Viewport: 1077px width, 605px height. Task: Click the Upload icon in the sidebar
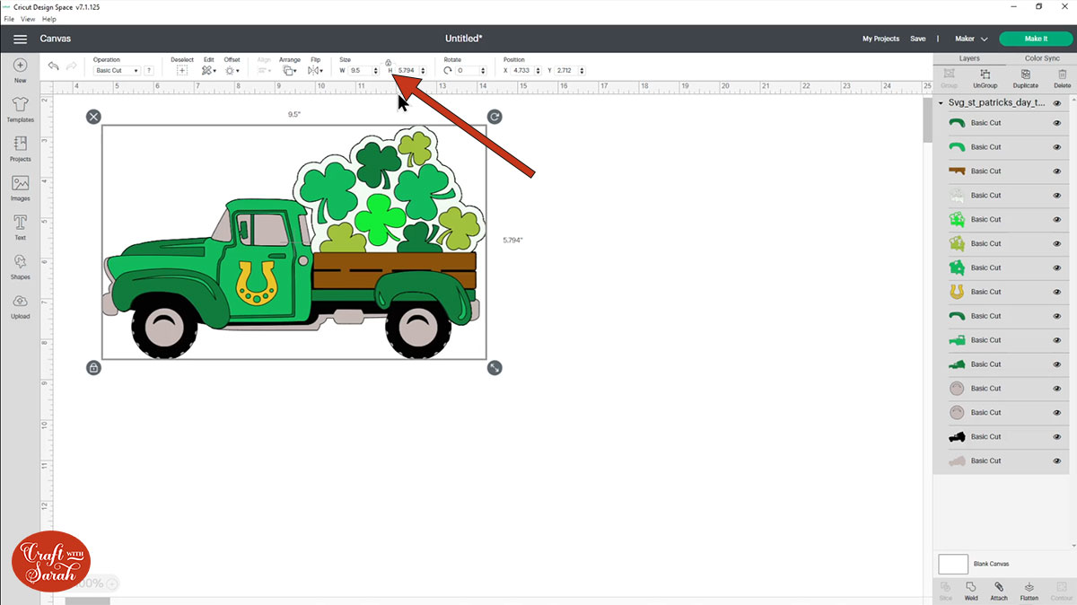click(20, 303)
